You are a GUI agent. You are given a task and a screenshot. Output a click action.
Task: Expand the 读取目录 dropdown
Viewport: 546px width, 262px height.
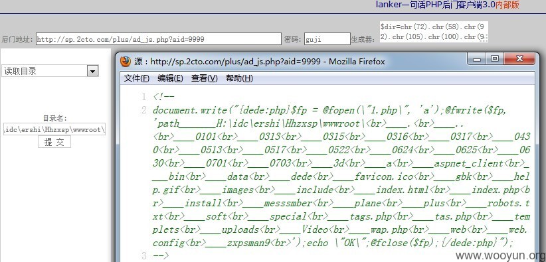[x=92, y=71]
